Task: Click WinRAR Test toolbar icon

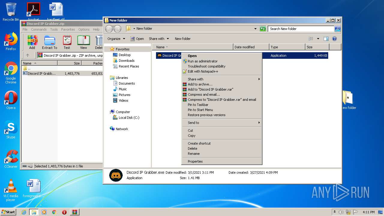Action: (x=67, y=42)
